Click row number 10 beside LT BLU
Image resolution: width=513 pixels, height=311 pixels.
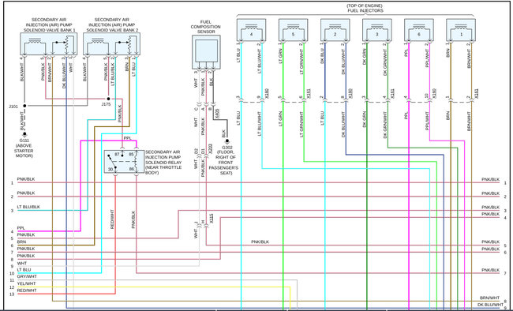(x=12, y=273)
